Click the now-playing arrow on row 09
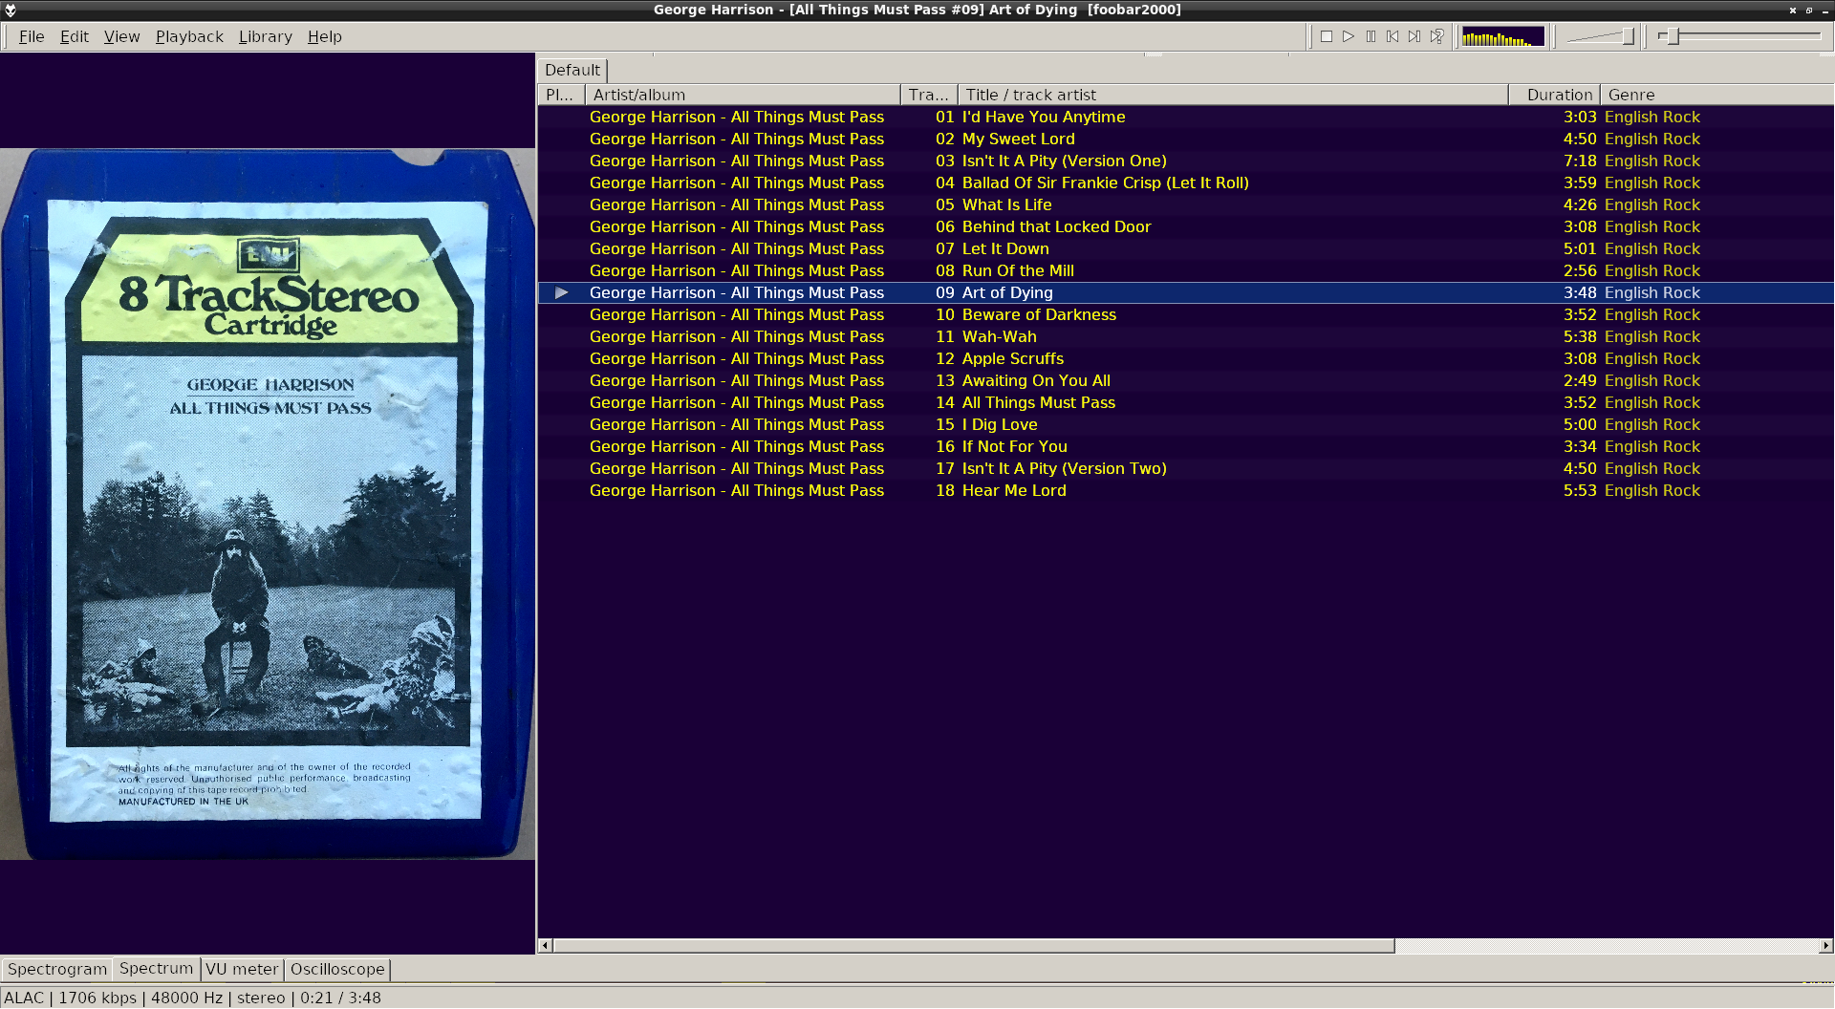This screenshot has width=1835, height=1009. [562, 292]
